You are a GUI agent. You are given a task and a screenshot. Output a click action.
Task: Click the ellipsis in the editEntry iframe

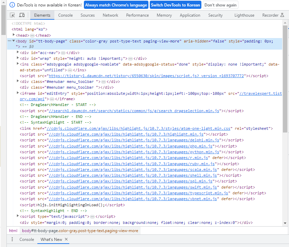coord(52,99)
